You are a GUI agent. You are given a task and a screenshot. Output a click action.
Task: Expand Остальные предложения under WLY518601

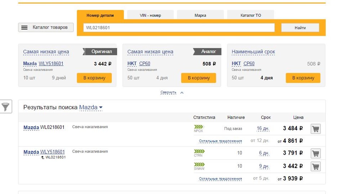tap(220, 178)
